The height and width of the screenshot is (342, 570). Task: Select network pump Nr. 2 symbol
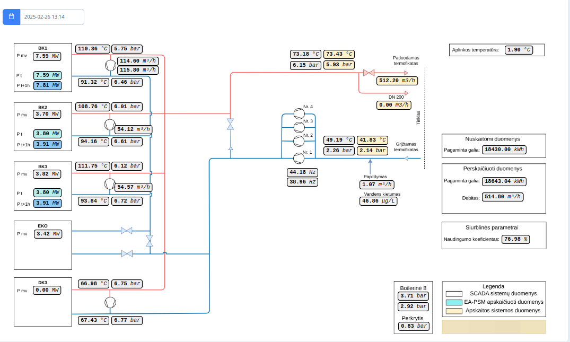(298, 141)
